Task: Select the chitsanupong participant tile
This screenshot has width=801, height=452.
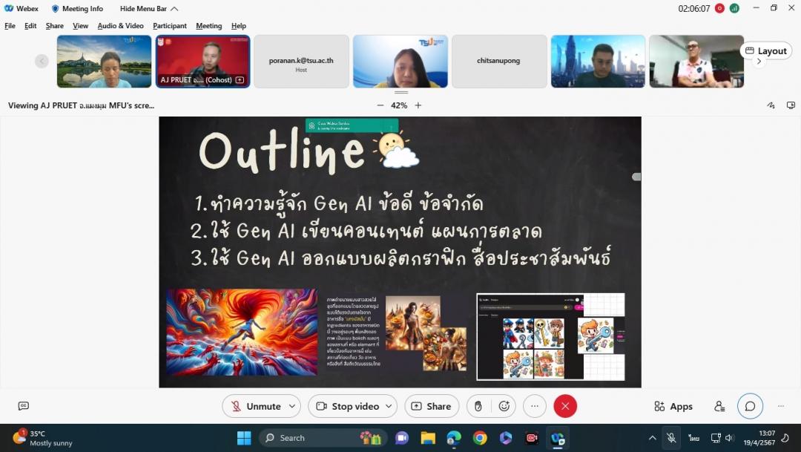Action: 498,61
